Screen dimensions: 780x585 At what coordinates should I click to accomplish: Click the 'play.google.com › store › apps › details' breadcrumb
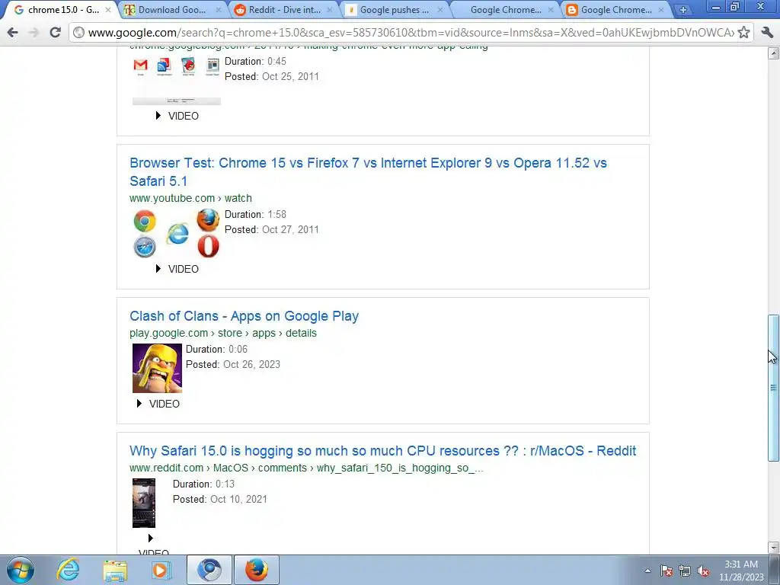click(x=223, y=333)
